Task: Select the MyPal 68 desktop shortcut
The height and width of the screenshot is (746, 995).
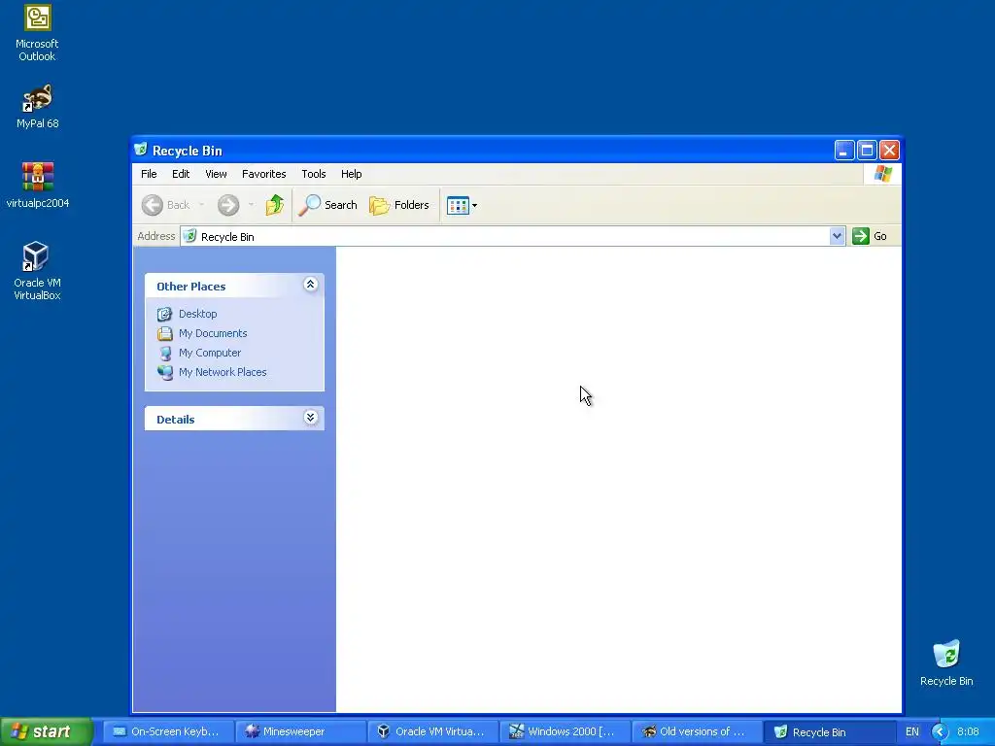Action: pyautogui.click(x=37, y=107)
